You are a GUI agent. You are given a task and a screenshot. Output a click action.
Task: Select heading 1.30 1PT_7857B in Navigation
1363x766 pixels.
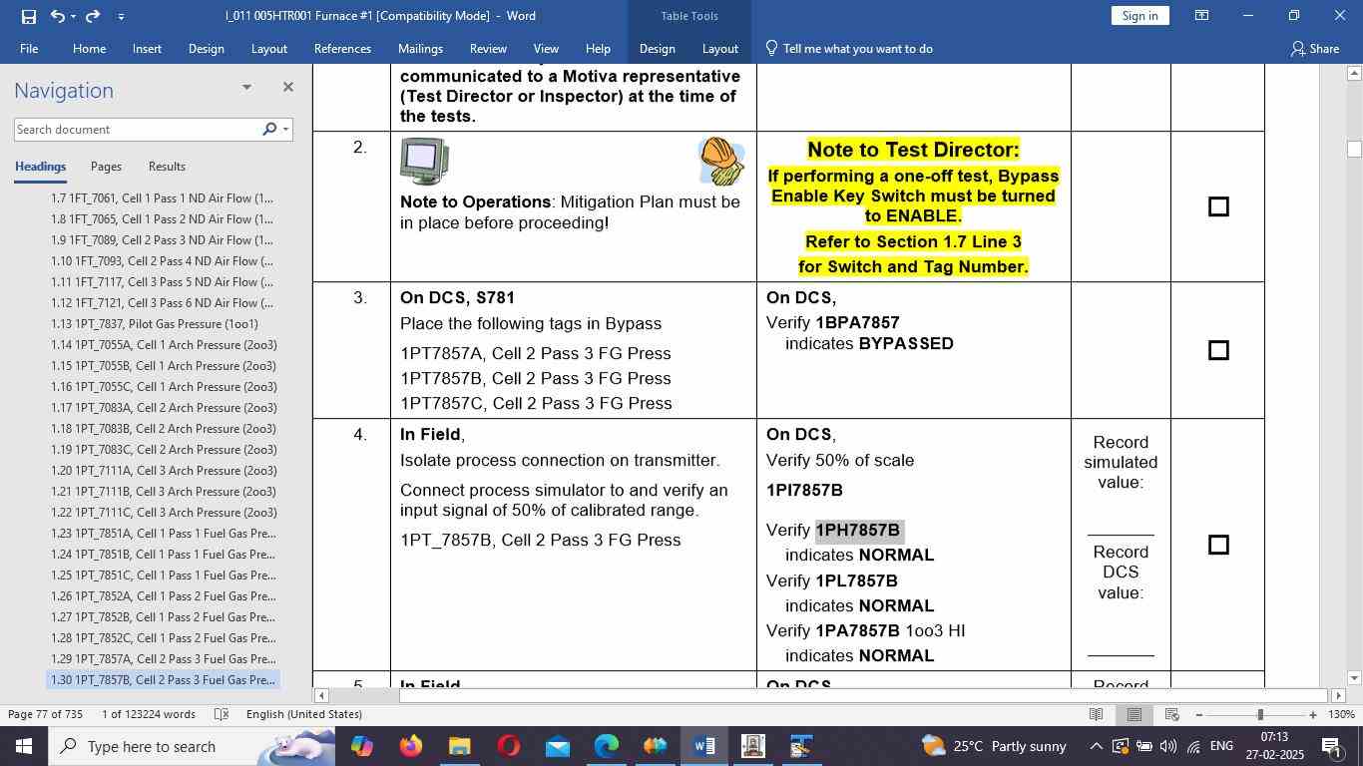162,680
